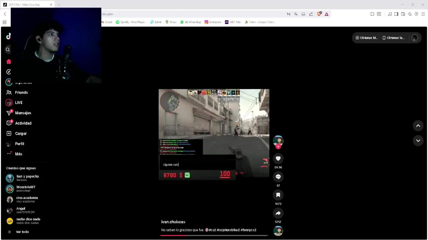
Task: Follow creator via the red plus badge
Action: [278, 147]
